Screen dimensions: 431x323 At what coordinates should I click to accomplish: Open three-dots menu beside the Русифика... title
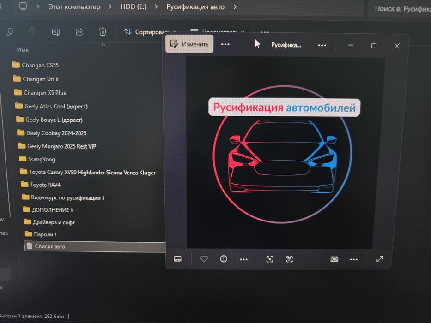click(322, 45)
